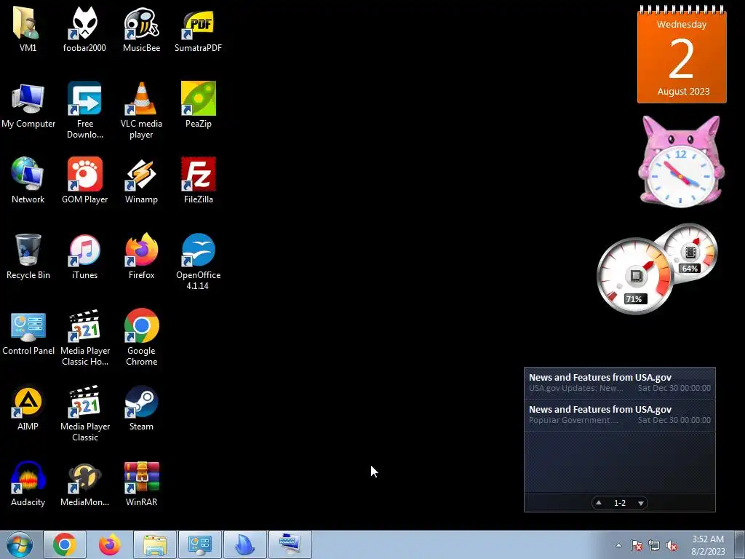Go to next feed headlines page
This screenshot has width=745, height=559.
(x=641, y=503)
